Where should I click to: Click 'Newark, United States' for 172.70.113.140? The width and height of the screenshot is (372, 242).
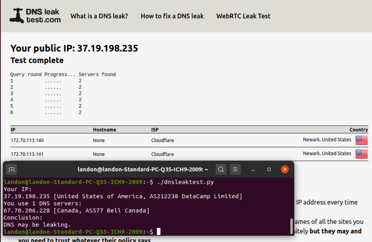point(327,140)
